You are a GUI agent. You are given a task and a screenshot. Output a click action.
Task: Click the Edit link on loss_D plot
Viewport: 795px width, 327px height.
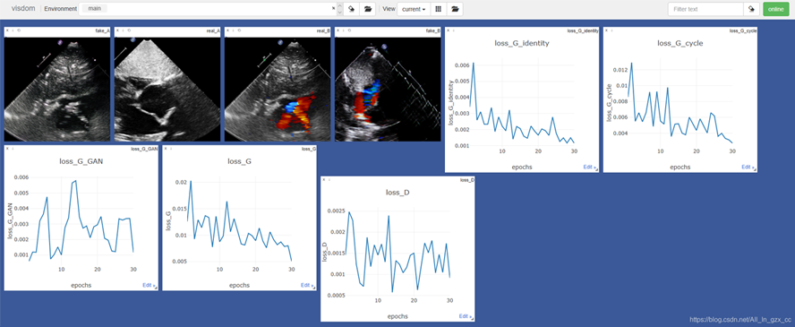[466, 316]
